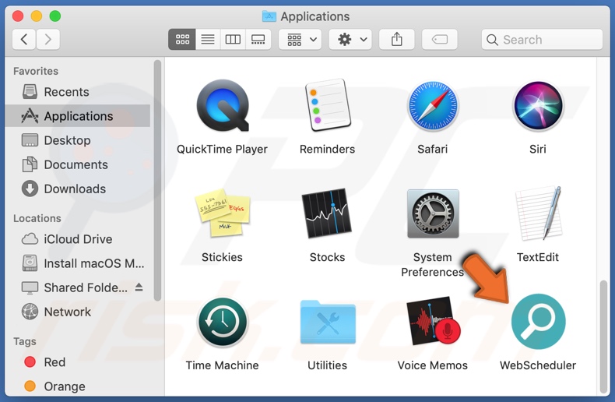Open the Action gear dropdown menu
This screenshot has height=402, width=615.
click(352, 39)
